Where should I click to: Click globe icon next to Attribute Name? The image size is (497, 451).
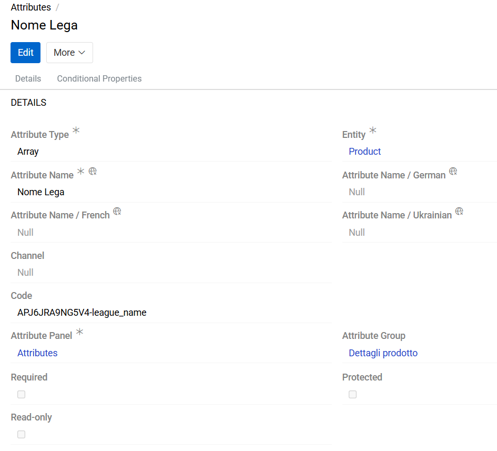93,172
